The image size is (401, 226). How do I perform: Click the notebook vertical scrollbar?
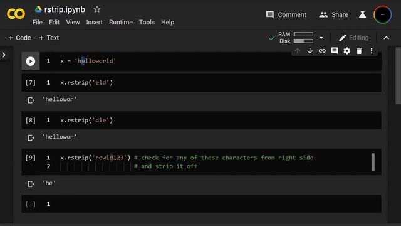pyautogui.click(x=398, y=75)
